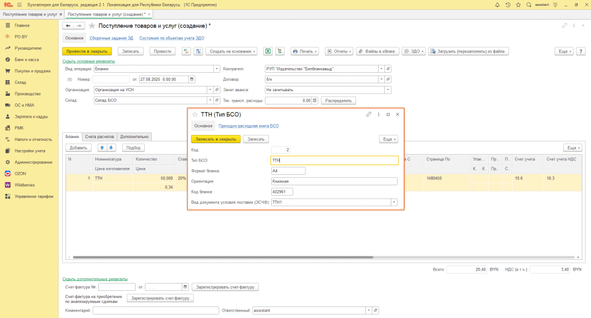
Task: Open Wildberries section in sidebar
Action: point(24,185)
